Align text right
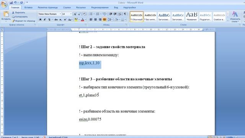245x138 pixels. [100, 20]
